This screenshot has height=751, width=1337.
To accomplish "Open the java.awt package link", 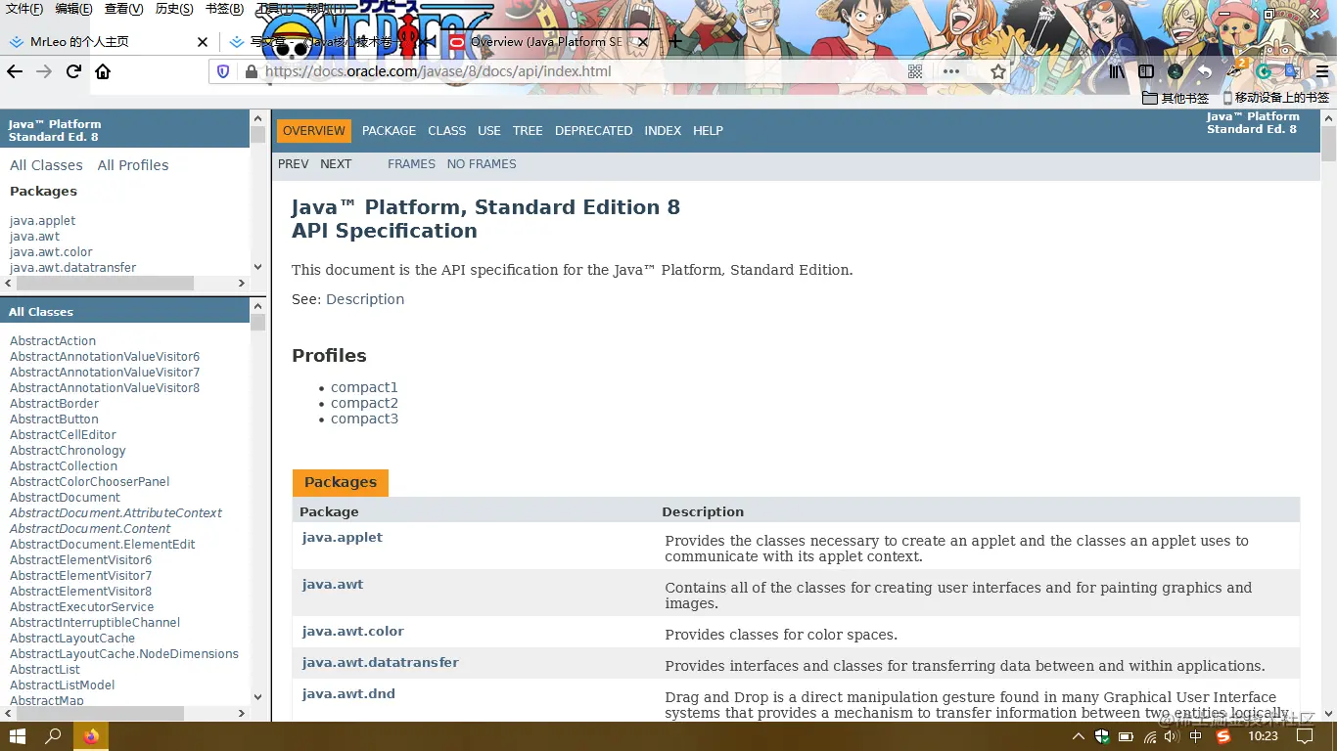I will click(333, 584).
